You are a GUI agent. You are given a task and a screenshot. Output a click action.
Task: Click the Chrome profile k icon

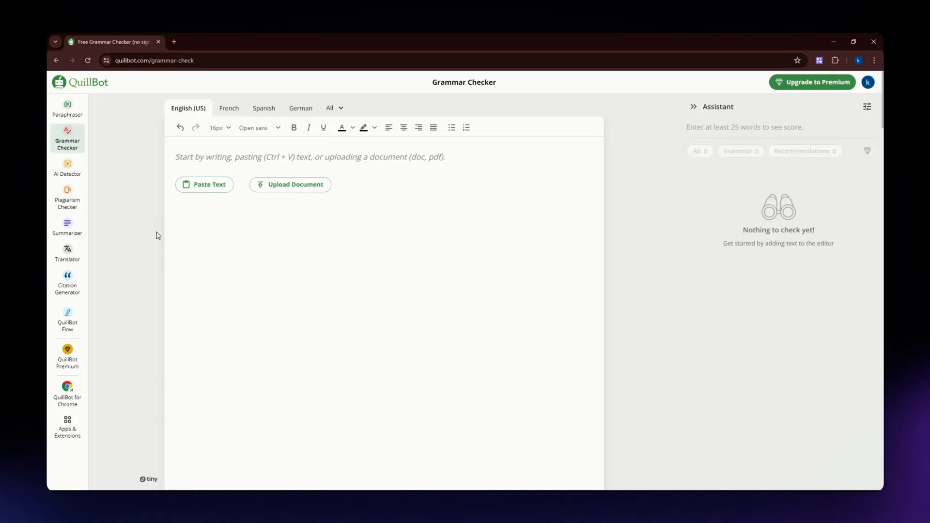click(x=858, y=61)
